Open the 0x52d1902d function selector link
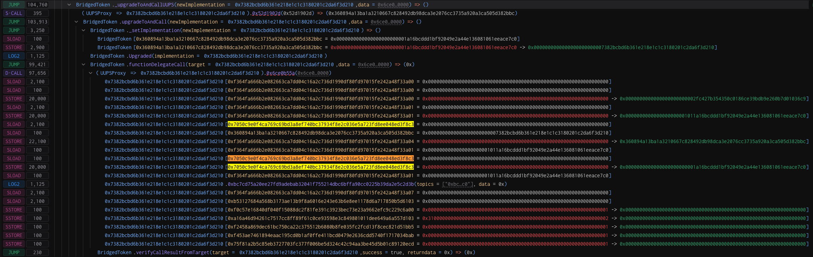 [x=266, y=13]
